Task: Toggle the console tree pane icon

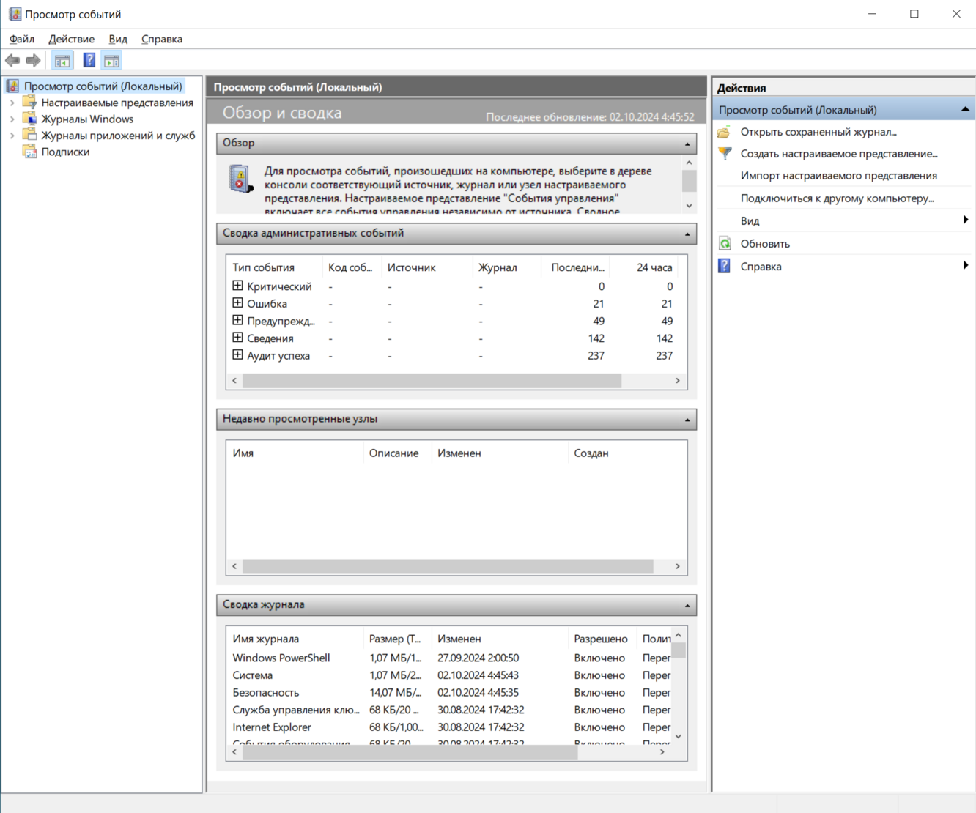Action: [62, 61]
